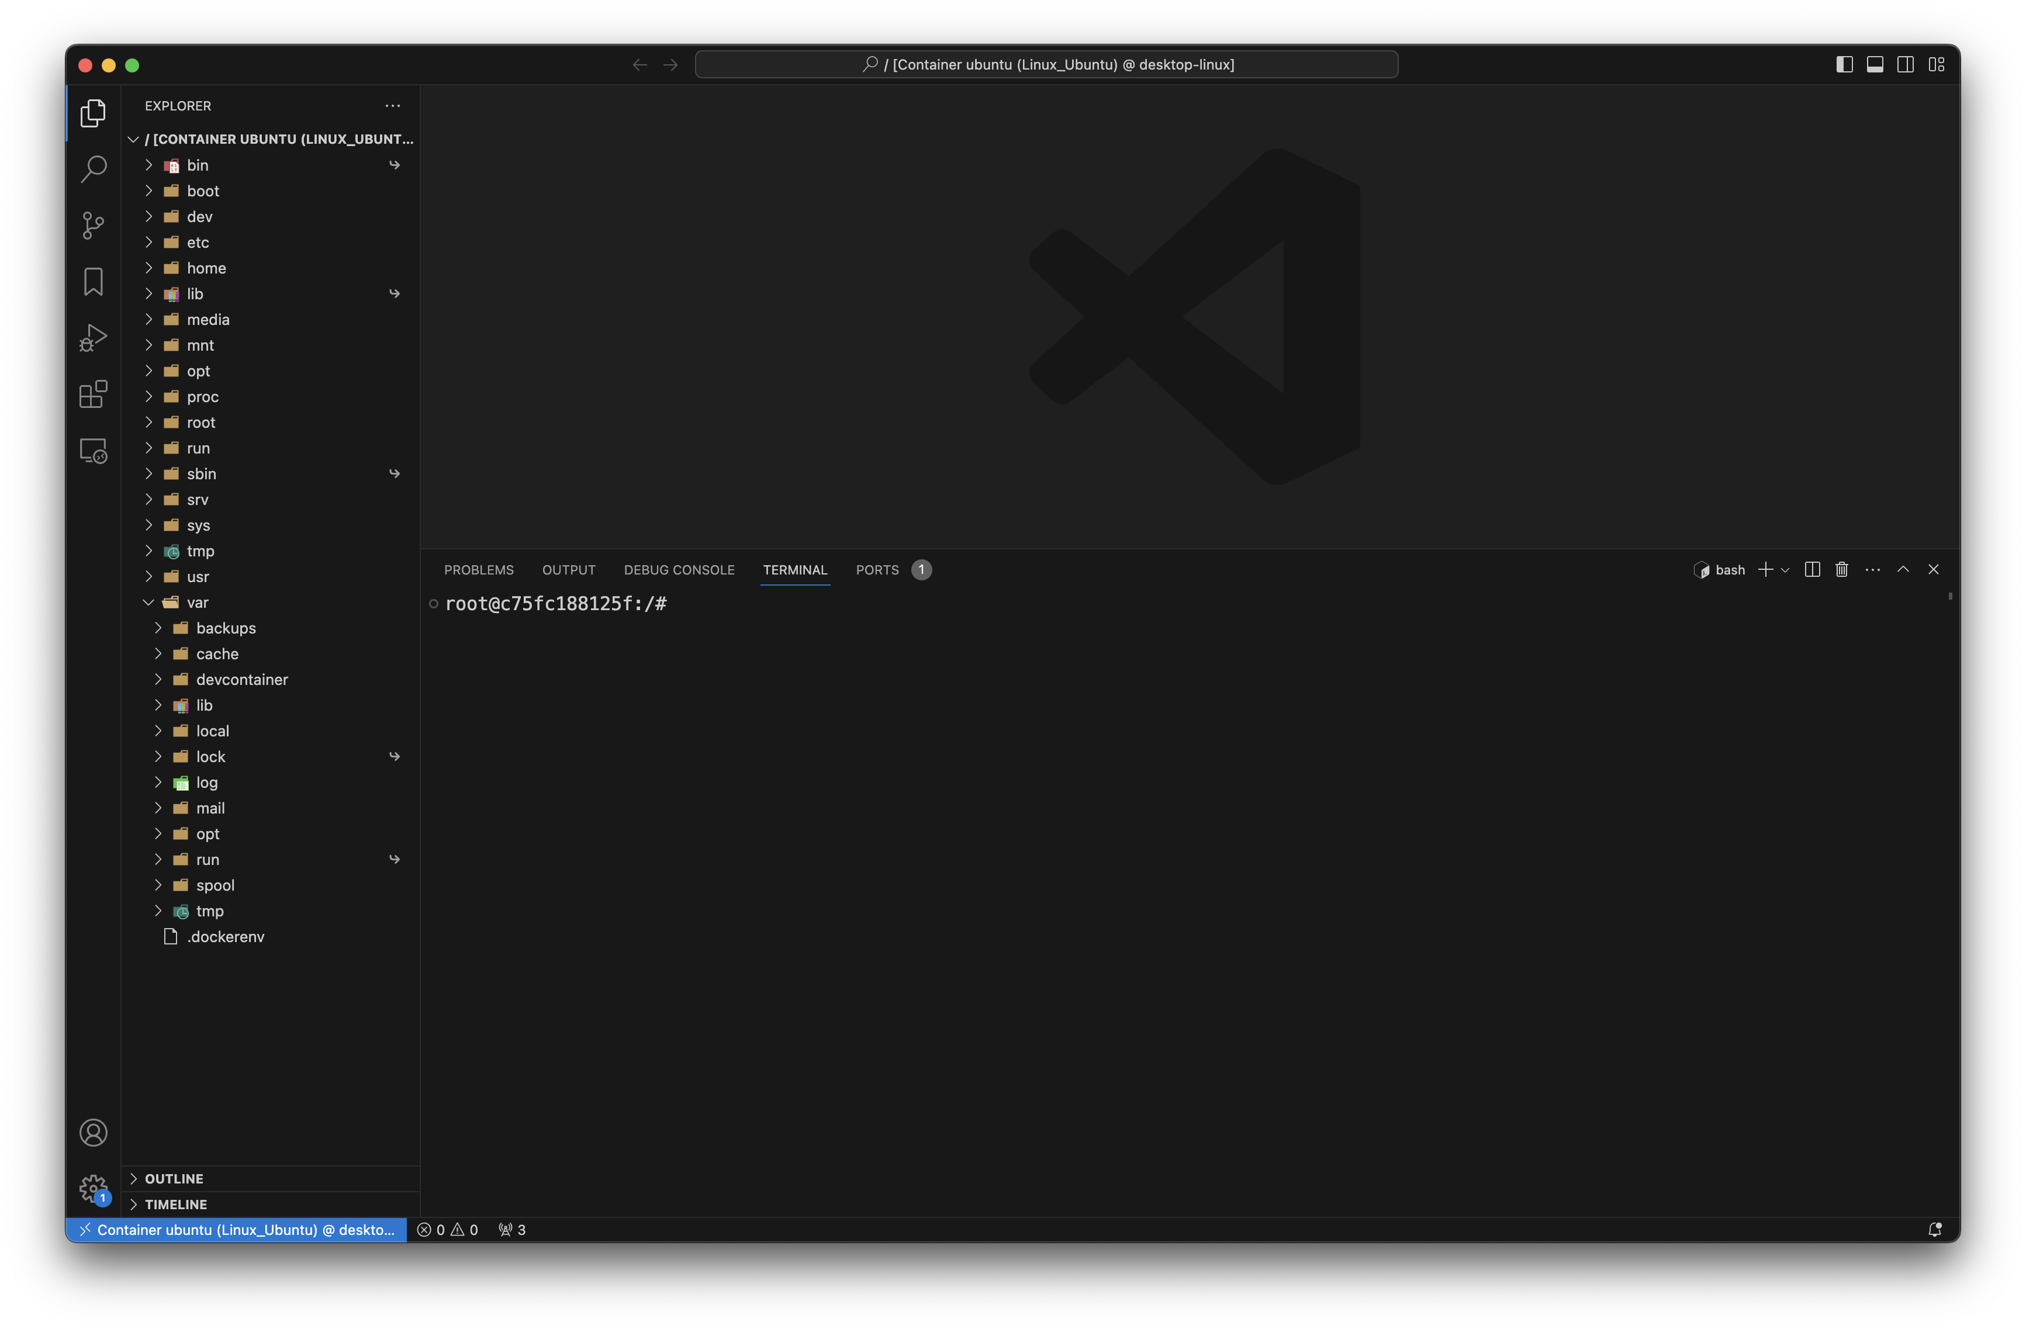Go forward with the navigation arrow
This screenshot has height=1329, width=2026.
click(x=671, y=65)
